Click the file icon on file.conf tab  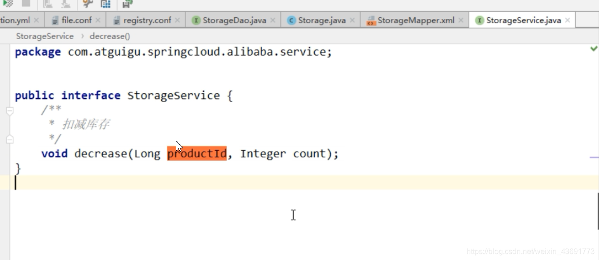[55, 20]
